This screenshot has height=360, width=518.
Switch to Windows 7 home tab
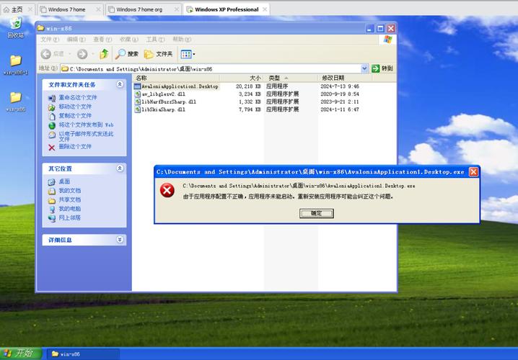(x=66, y=9)
